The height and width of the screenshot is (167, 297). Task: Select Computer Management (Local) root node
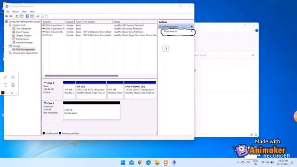pos(24,22)
